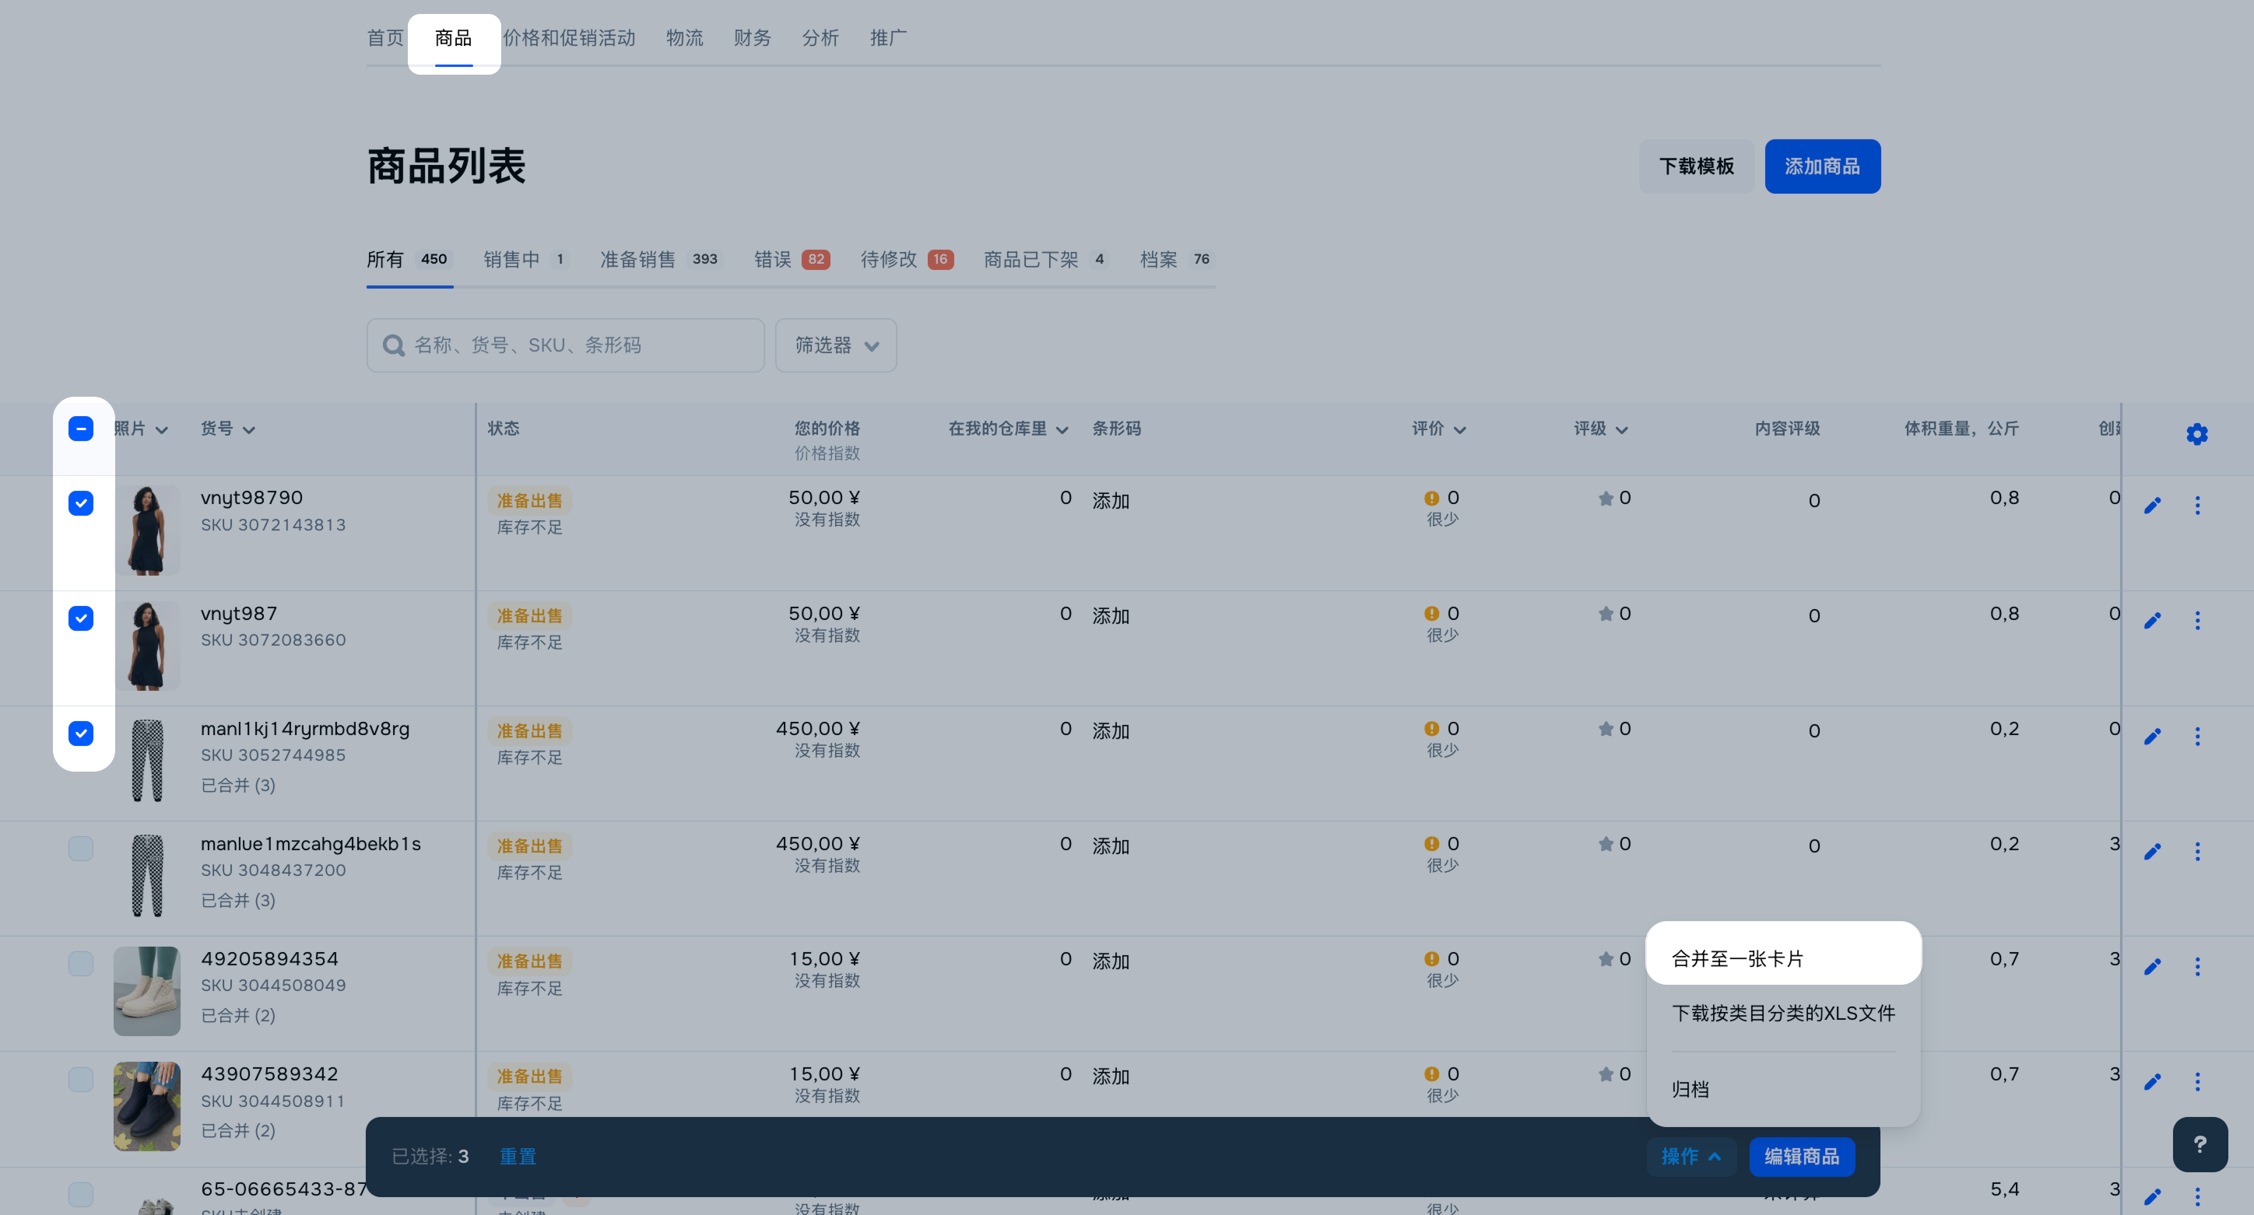Image resolution: width=2254 pixels, height=1215 pixels.
Task: Open table column settings gear
Action: coord(2196,434)
